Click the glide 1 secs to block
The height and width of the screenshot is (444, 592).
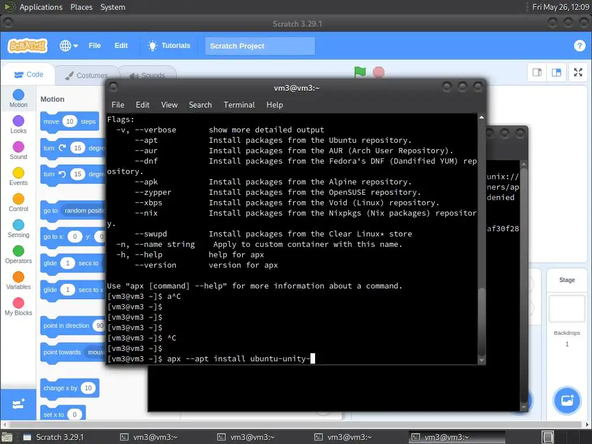pyautogui.click(x=72, y=263)
